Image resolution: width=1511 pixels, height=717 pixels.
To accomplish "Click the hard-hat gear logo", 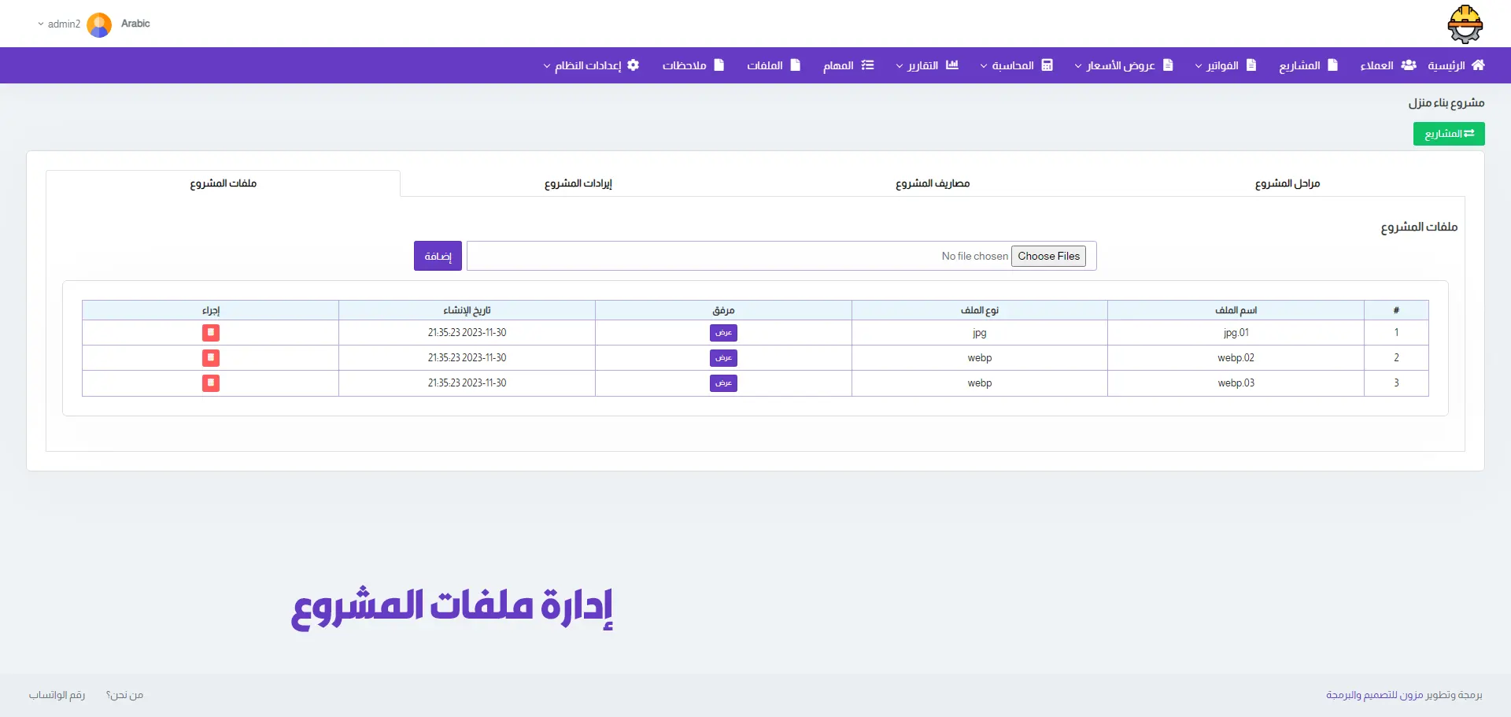I will [x=1465, y=24].
